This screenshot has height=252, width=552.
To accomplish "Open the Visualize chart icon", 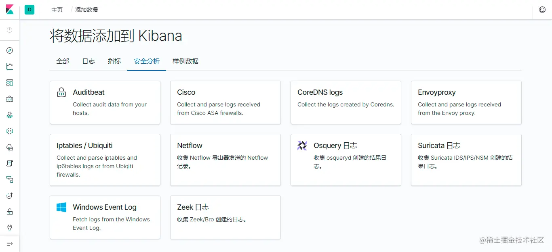I will 10,67.
